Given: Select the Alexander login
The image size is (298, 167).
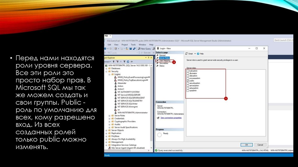Looking at the screenshot, I should click(x=122, y=83).
